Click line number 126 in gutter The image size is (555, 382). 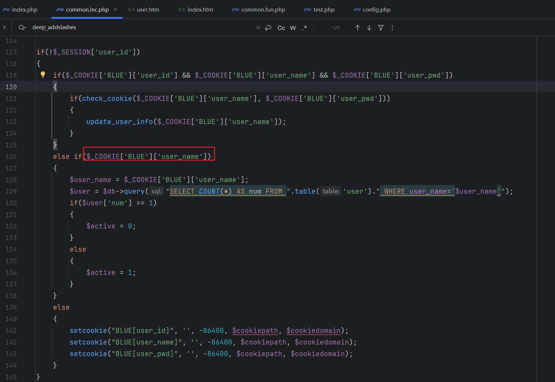point(11,156)
